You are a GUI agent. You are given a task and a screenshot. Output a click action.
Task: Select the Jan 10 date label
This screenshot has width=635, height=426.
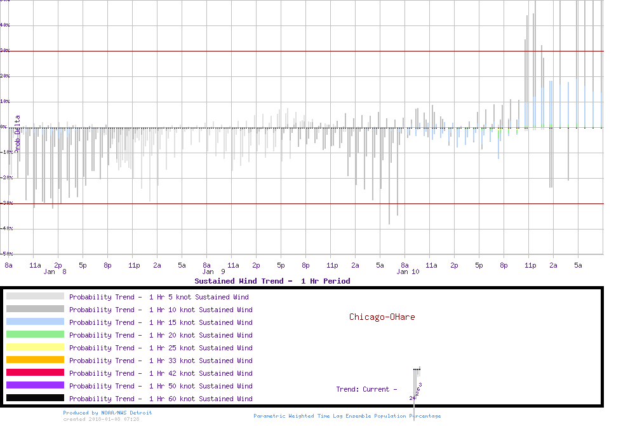tap(408, 271)
